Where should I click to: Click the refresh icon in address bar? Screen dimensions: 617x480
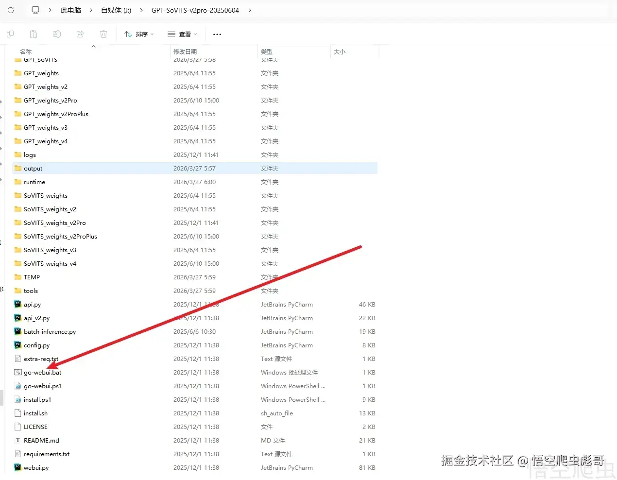click(11, 10)
